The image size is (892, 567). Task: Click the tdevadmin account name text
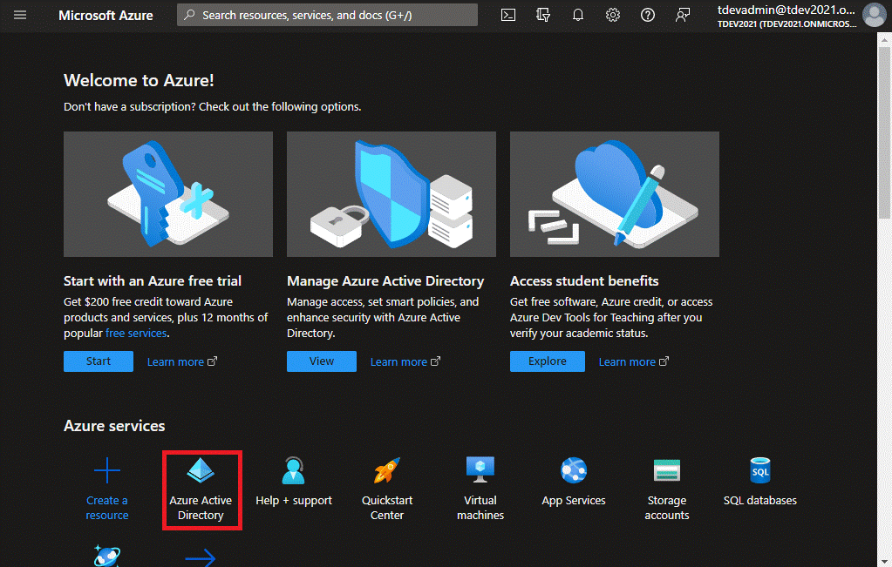click(786, 10)
